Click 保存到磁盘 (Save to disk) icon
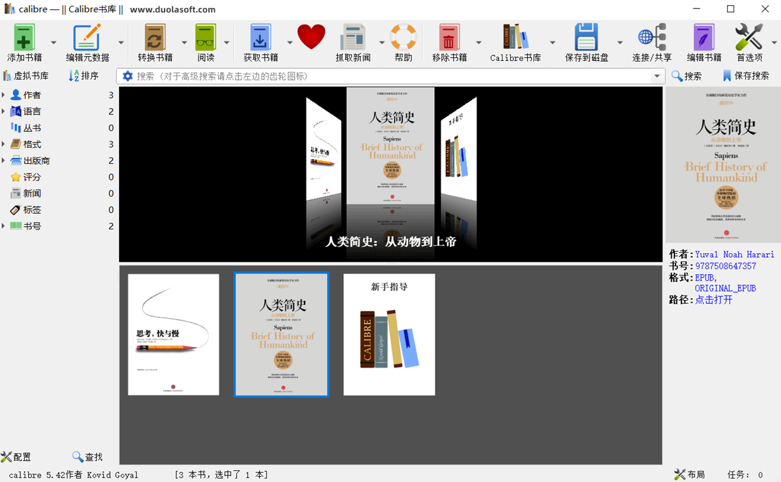781x482 pixels. coord(586,38)
